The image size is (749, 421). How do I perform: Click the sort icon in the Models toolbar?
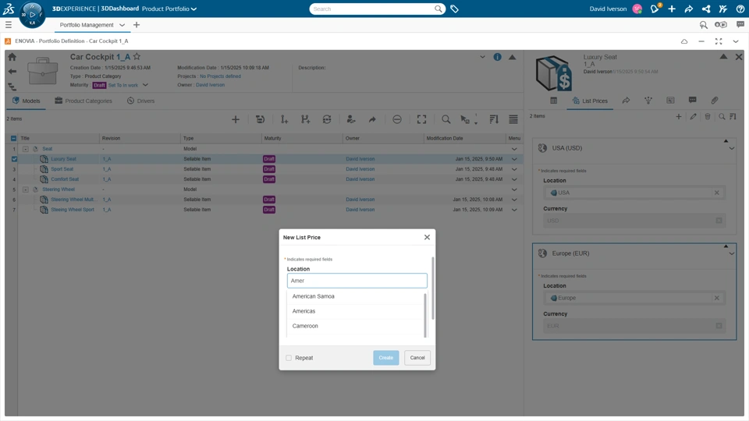[494, 119]
